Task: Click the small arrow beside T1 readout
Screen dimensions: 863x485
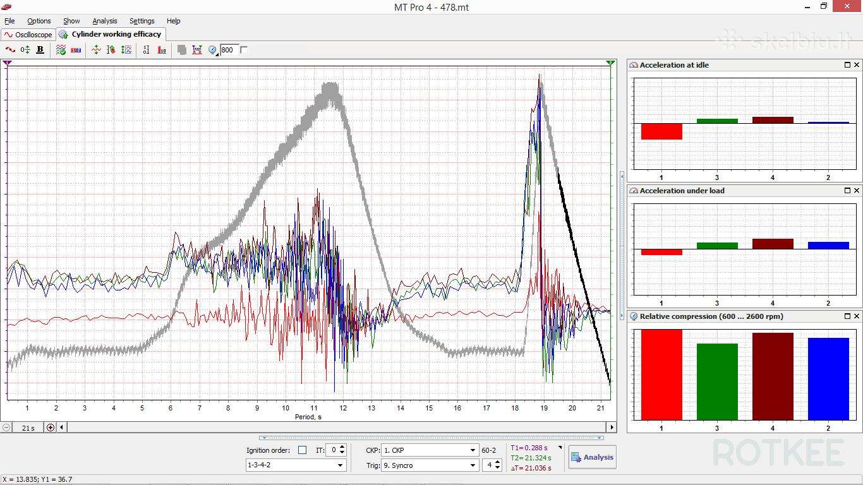Action: [560, 448]
